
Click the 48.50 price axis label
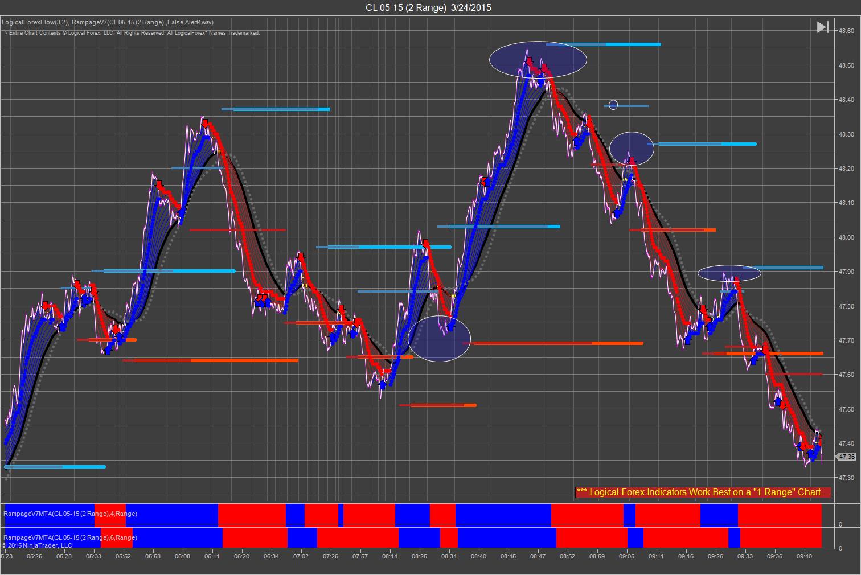[x=846, y=65]
